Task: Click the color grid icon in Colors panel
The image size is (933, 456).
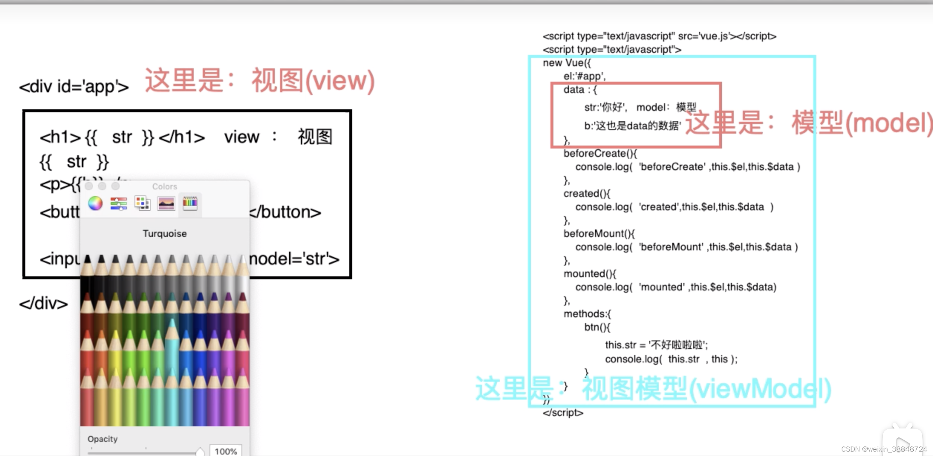Action: click(142, 202)
